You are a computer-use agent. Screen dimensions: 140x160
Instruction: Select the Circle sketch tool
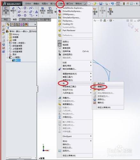(x=25, y=8)
